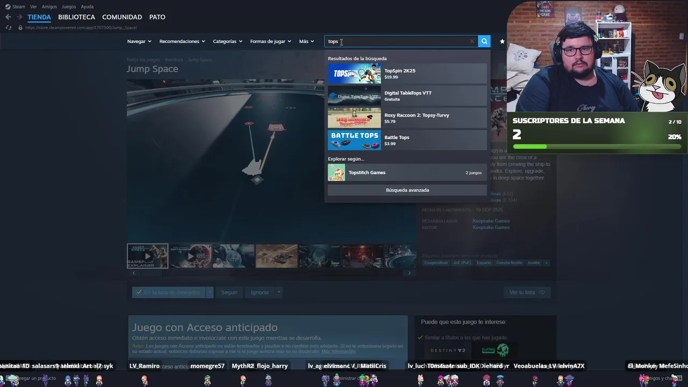This screenshot has width=688, height=387.
Task: Expand the Categorías dropdown
Action: click(227, 41)
